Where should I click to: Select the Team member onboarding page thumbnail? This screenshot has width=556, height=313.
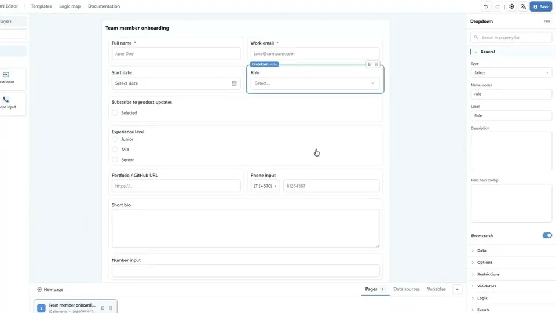75,307
